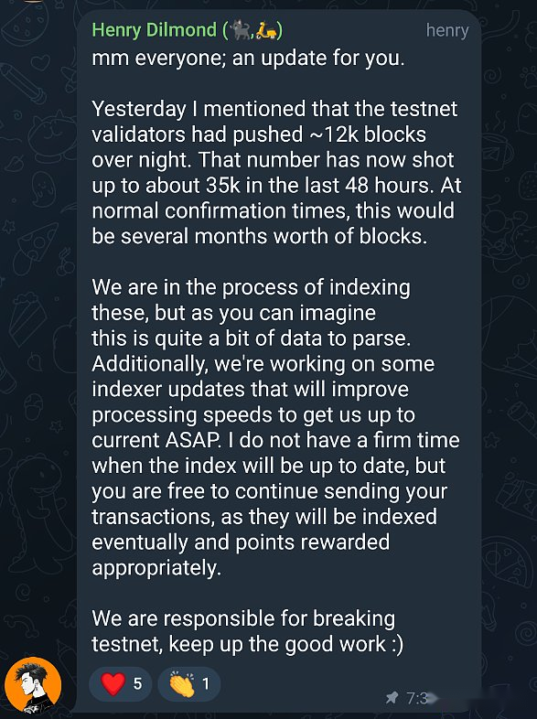The width and height of the screenshot is (537, 719).
Task: Click the 'process of indexing' paragraph
Action: 275,427
